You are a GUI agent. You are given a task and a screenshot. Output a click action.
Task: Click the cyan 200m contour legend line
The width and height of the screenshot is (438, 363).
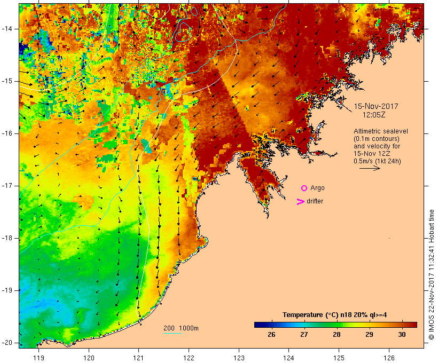coord(173,333)
